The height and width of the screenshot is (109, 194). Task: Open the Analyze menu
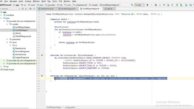pos(28,1)
